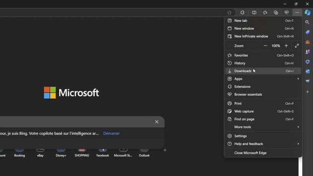Image resolution: width=313 pixels, height=176 pixels.
Task: Click the Microsoft logo
Action: 71,93
